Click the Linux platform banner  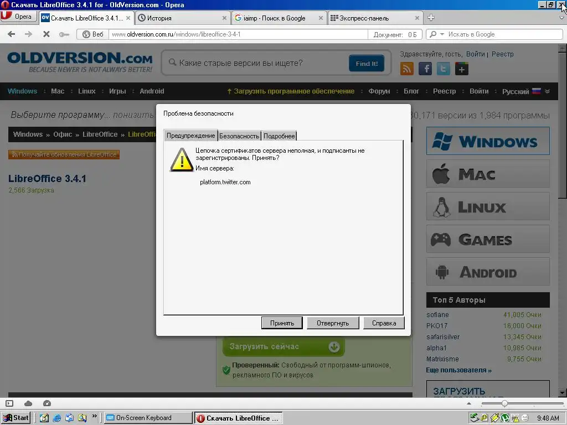488,206
